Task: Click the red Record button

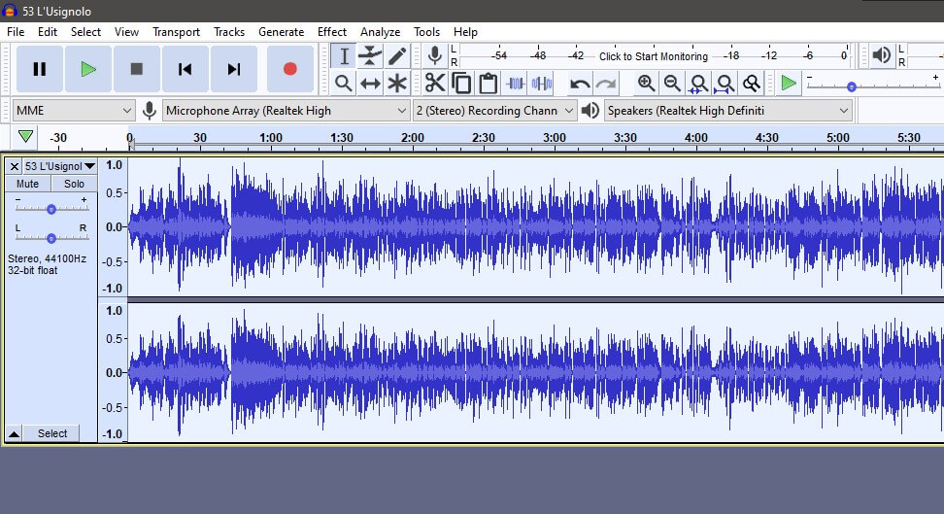Action: tap(289, 69)
